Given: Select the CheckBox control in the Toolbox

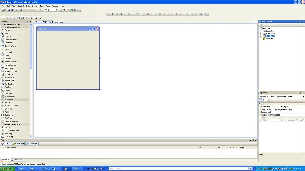Looking at the screenshot, I should (8, 36).
